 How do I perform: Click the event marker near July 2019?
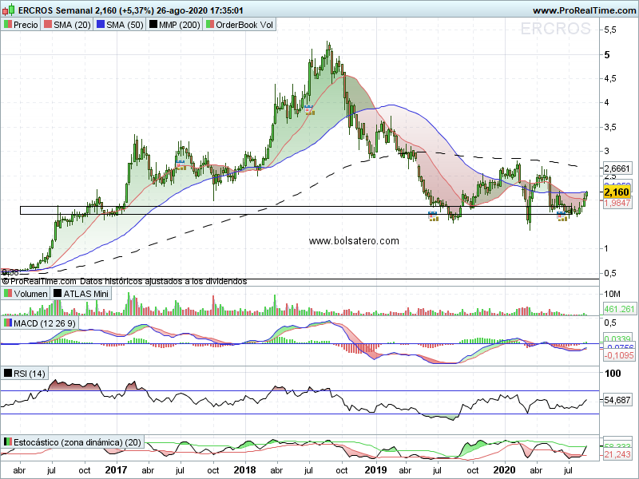pyautogui.click(x=433, y=216)
